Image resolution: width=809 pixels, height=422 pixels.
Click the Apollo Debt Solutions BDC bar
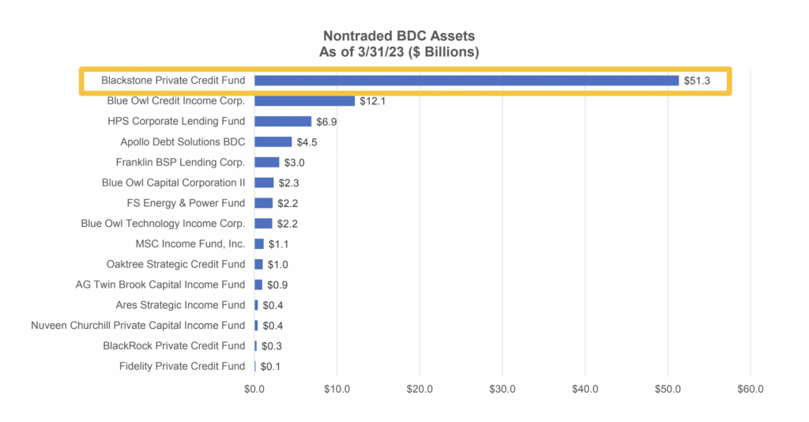[273, 142]
